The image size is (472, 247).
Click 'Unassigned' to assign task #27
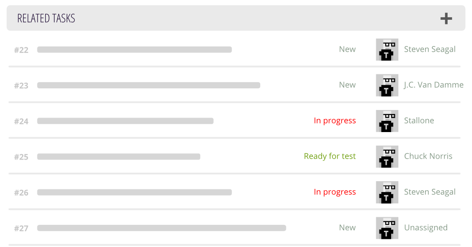point(425,228)
